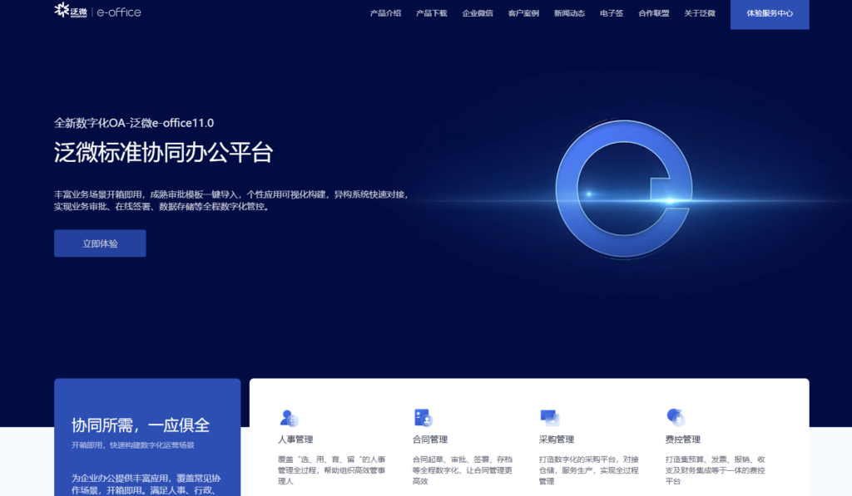Select the 电子签 menu item
Screen dimensions: 852x496
click(x=612, y=13)
